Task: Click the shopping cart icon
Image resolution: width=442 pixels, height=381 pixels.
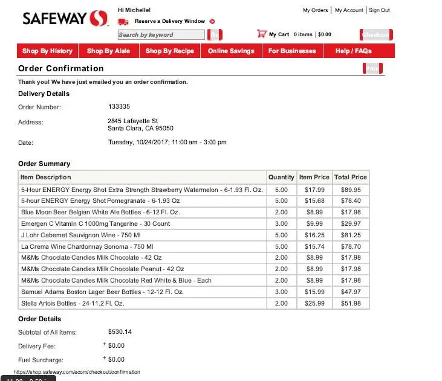Action: 262,34
